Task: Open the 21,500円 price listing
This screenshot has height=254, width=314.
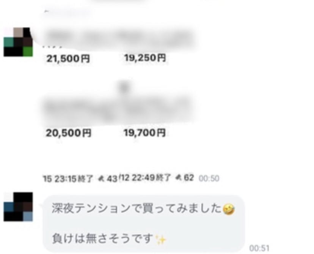Action: (x=68, y=59)
